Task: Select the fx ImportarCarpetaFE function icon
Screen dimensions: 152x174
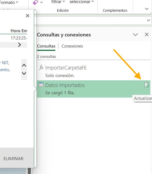Action: coord(41,68)
